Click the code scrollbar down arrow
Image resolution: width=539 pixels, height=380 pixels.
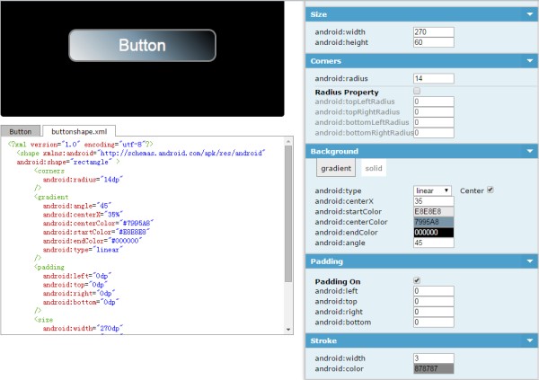pos(288,330)
